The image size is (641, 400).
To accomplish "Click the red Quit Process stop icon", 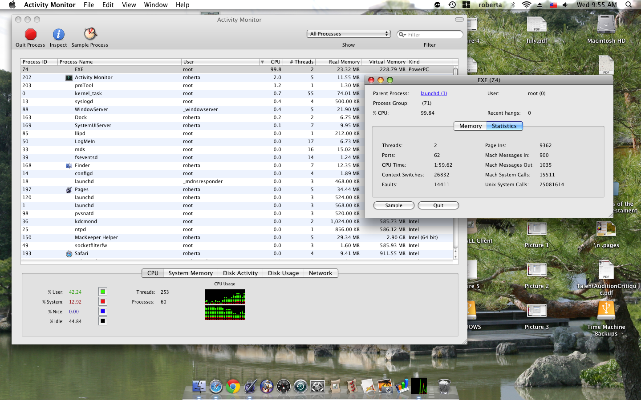I will click(x=30, y=34).
